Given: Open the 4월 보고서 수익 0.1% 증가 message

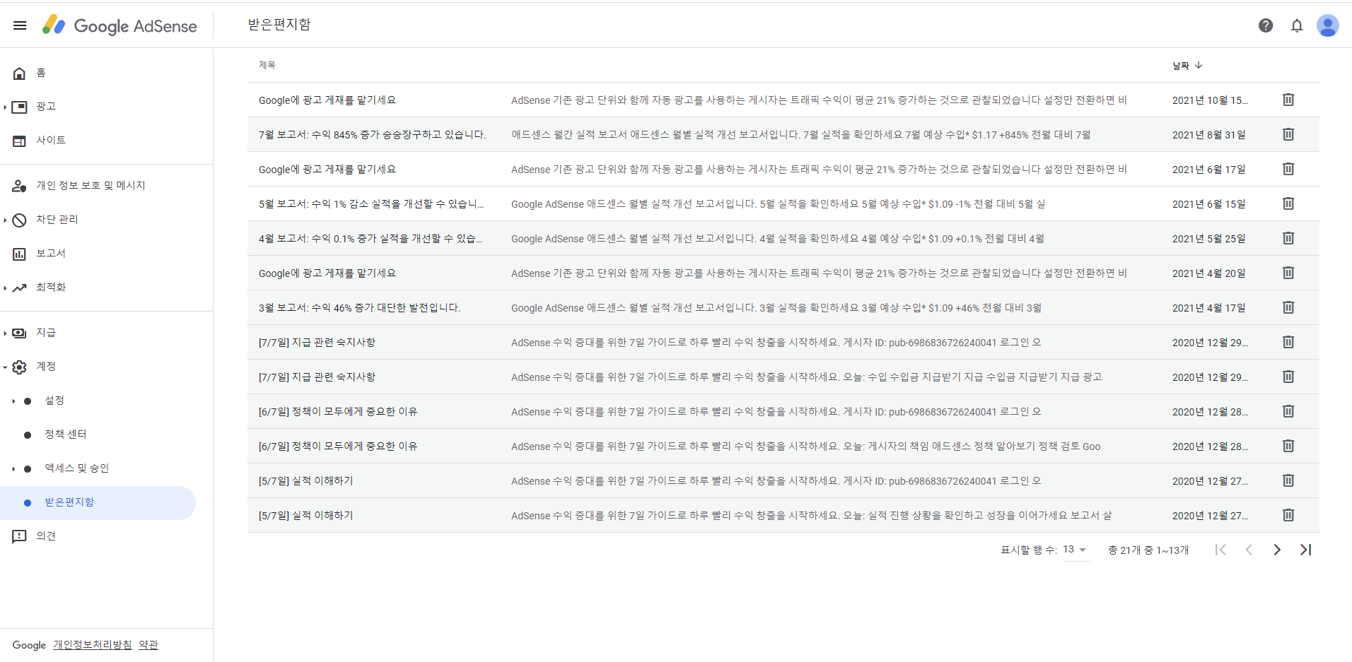Looking at the screenshot, I should [783, 238].
